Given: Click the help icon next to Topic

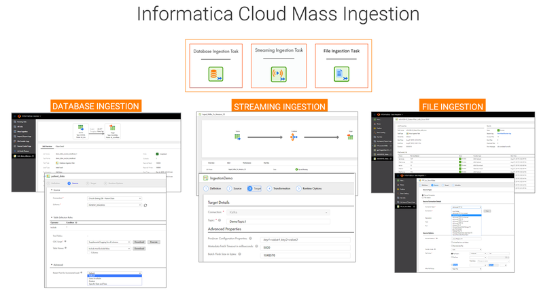Looking at the screenshot, I should click(x=220, y=220).
